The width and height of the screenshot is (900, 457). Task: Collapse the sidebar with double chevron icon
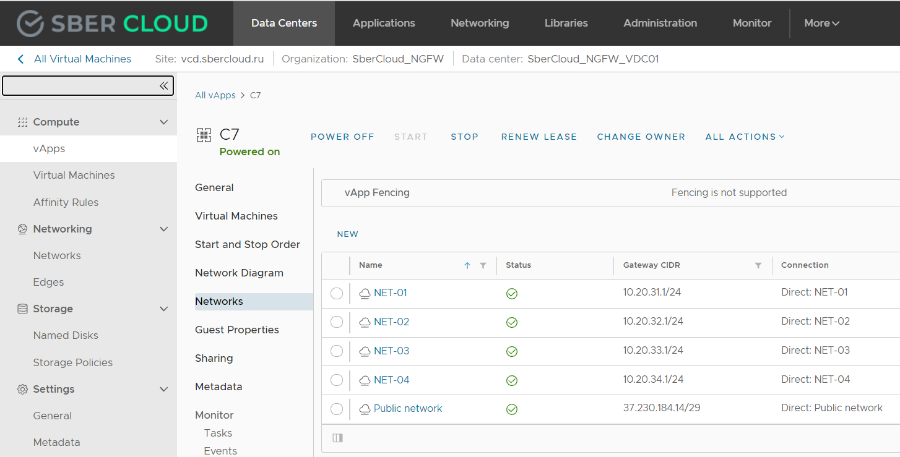coord(163,86)
